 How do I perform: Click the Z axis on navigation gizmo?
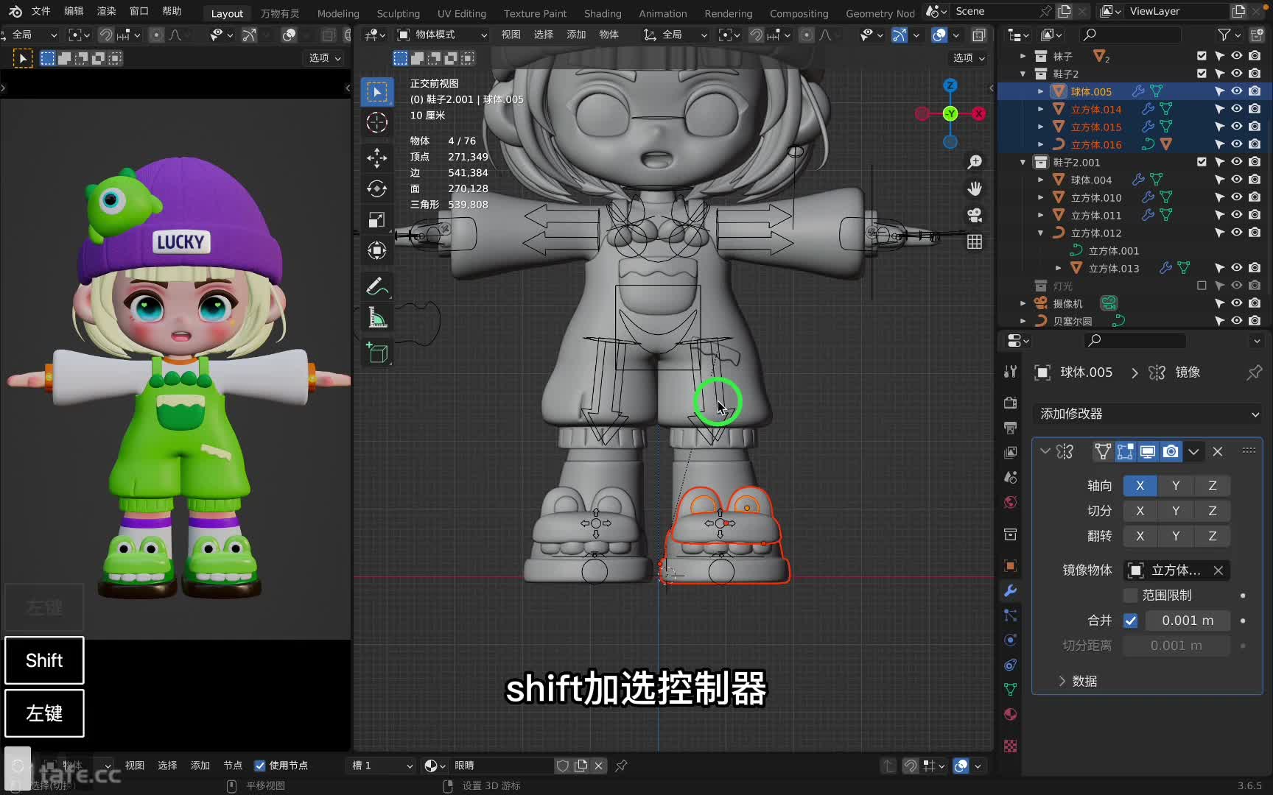tap(950, 85)
